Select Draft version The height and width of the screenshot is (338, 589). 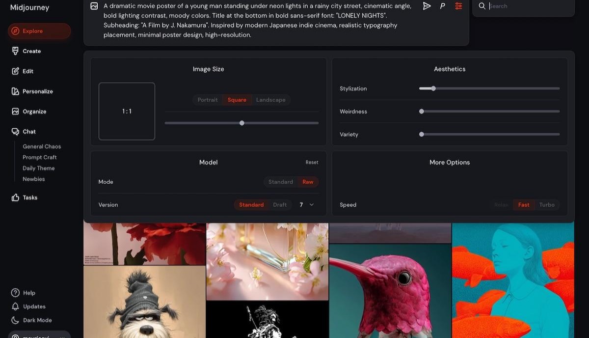coord(280,204)
